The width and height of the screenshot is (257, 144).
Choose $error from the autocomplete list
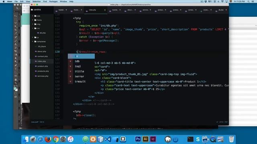click(x=81, y=76)
